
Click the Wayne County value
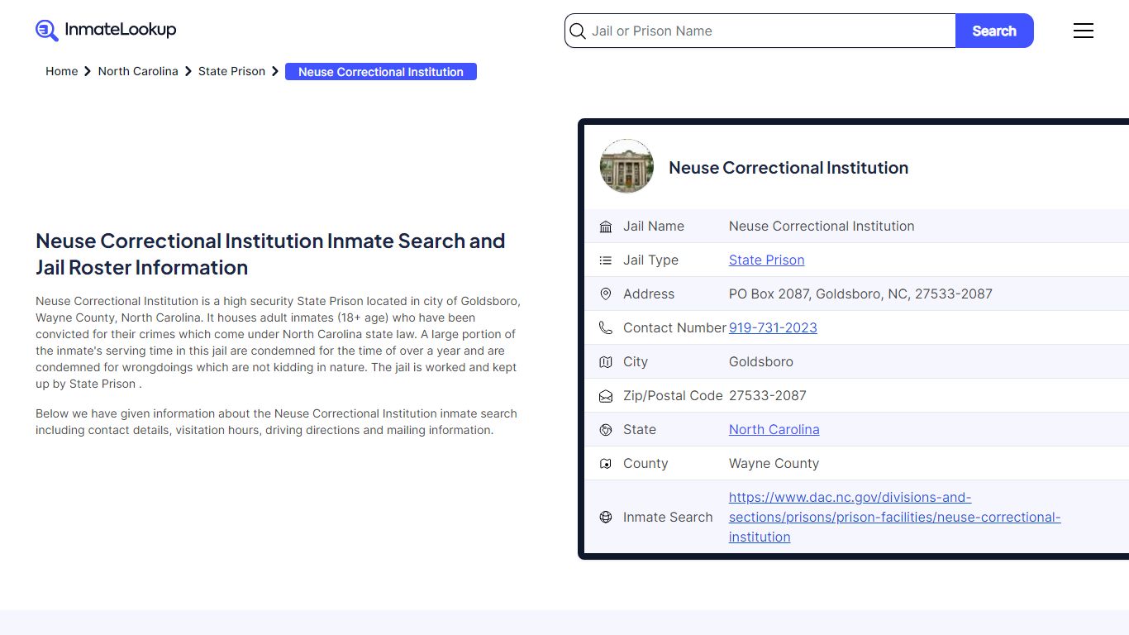tap(774, 463)
